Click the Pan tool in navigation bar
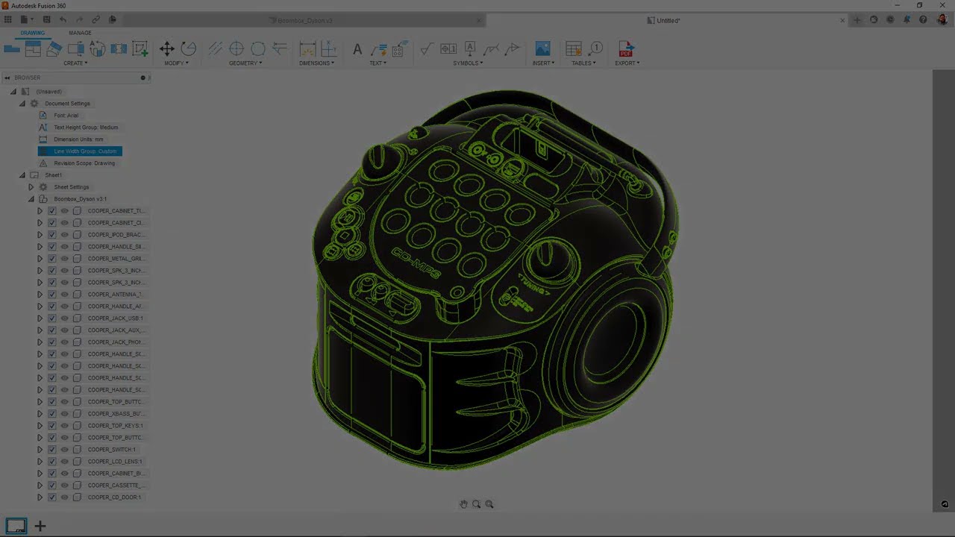This screenshot has height=537, width=955. click(x=463, y=504)
